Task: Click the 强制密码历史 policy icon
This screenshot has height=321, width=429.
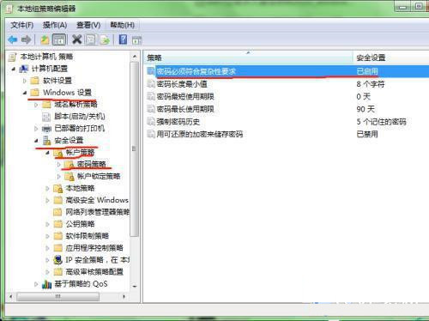Action: pyautogui.click(x=151, y=121)
